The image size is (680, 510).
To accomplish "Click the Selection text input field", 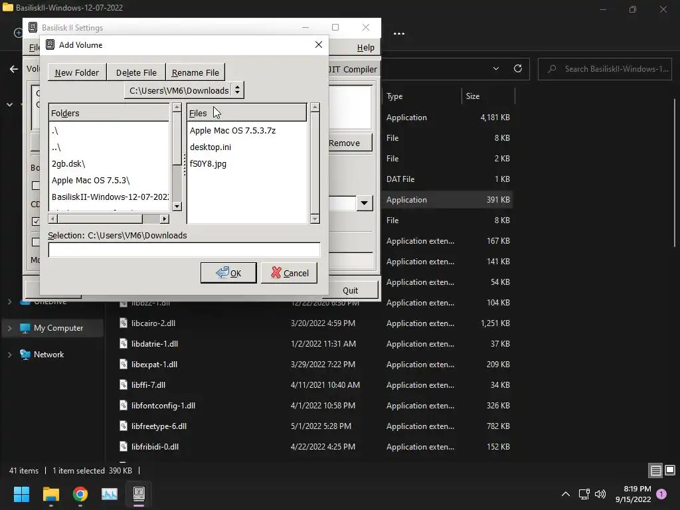I will 185,250.
